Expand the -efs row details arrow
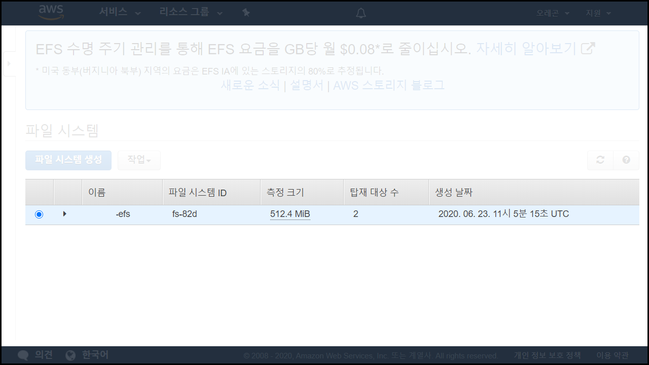Screen dimensions: 649x365 [65, 214]
